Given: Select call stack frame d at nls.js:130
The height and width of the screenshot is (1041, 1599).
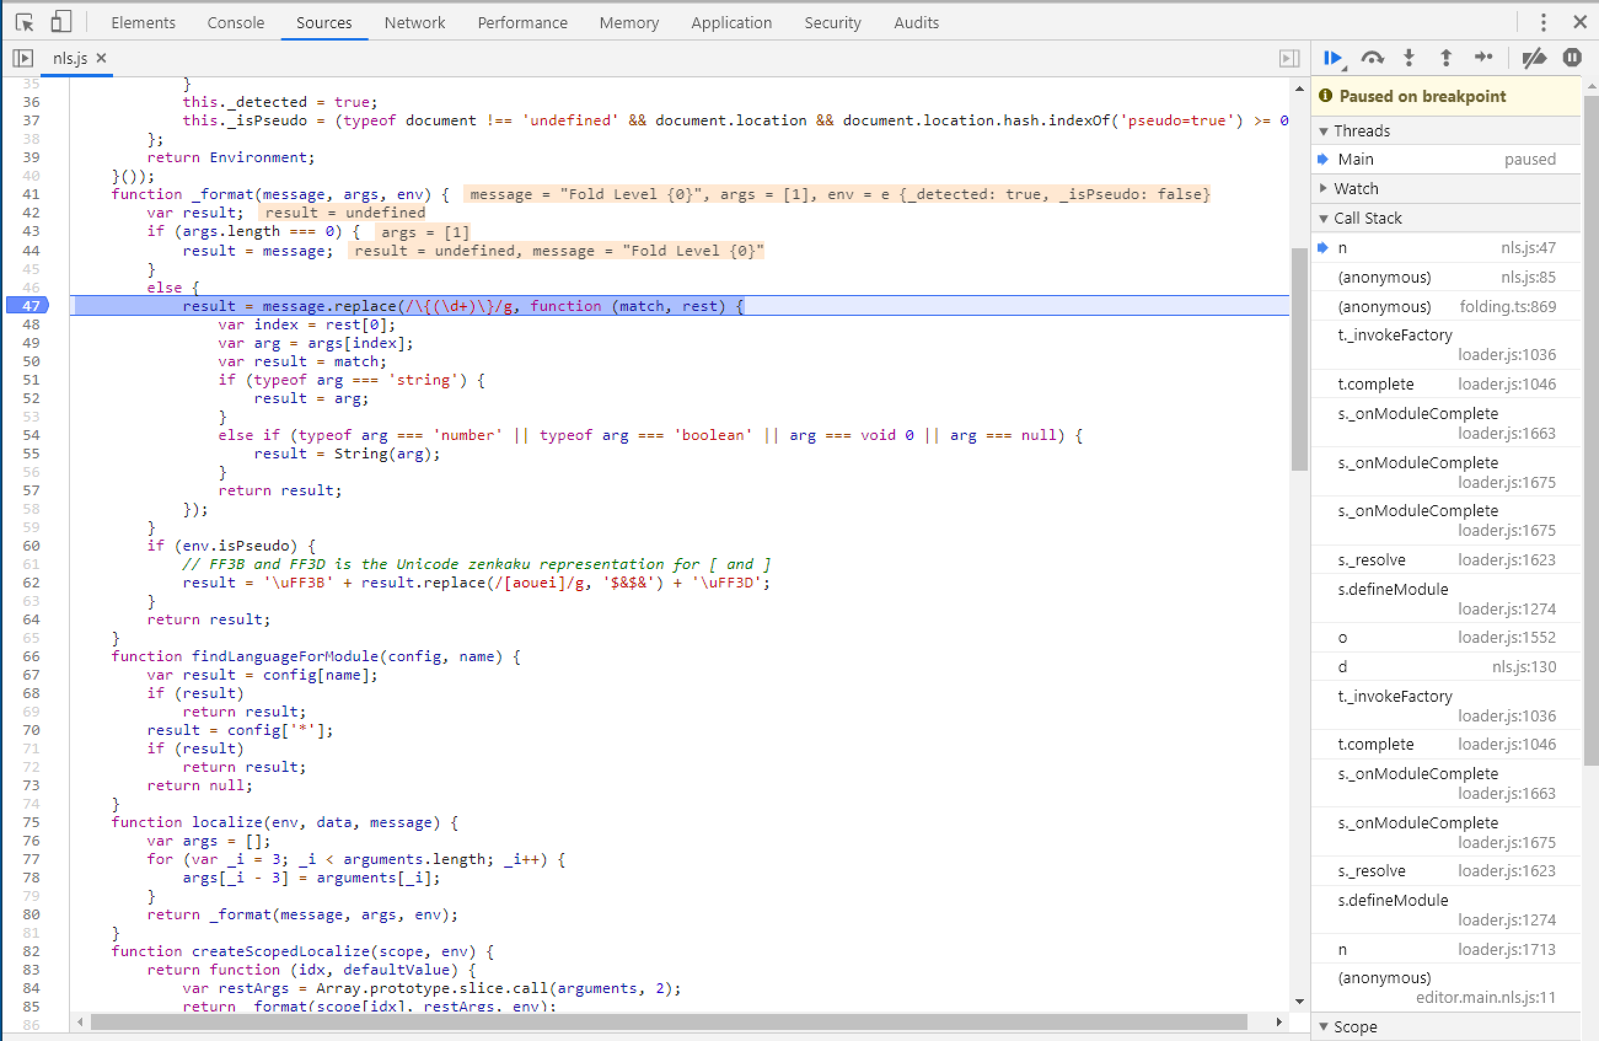Looking at the screenshot, I should [x=1445, y=667].
